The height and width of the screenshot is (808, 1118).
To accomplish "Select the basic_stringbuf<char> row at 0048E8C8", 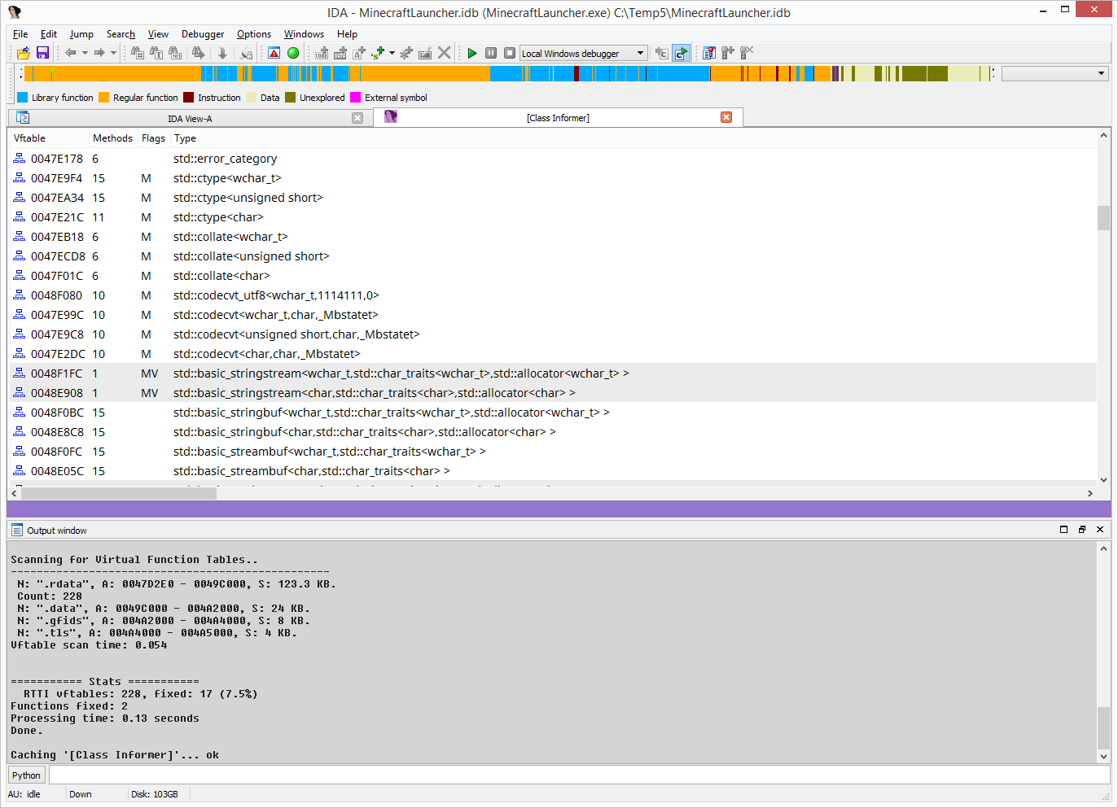I will (553, 432).
